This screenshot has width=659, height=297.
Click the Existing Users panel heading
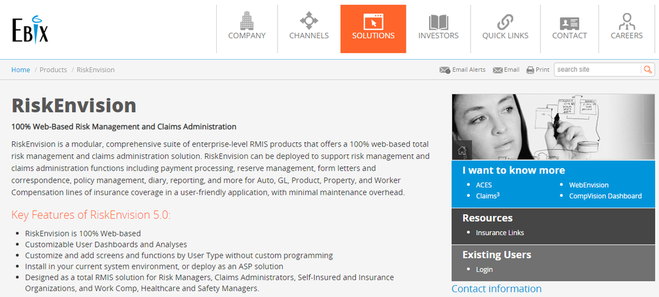tap(497, 255)
